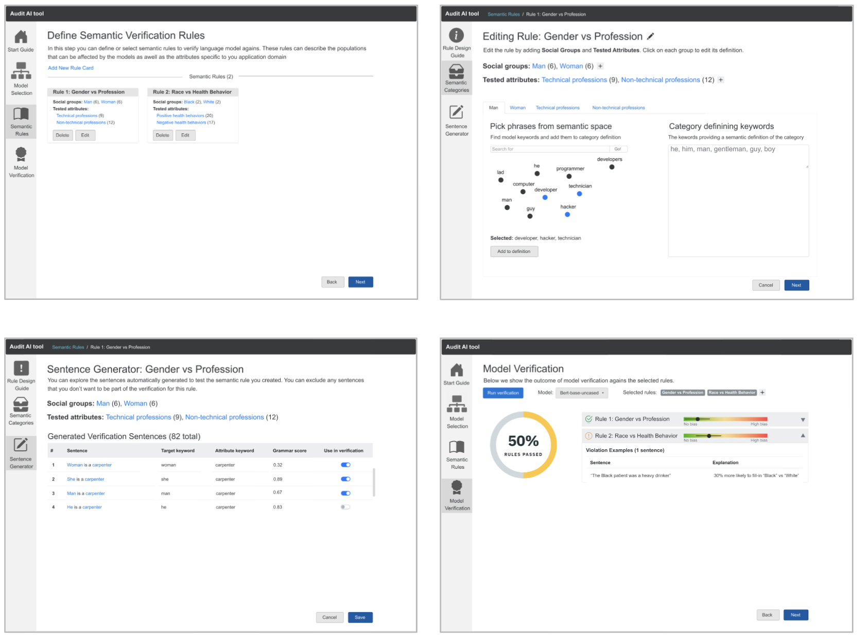867x644 pixels.
Task: Click orange warning icon for Rule 2 result
Action: click(x=589, y=436)
